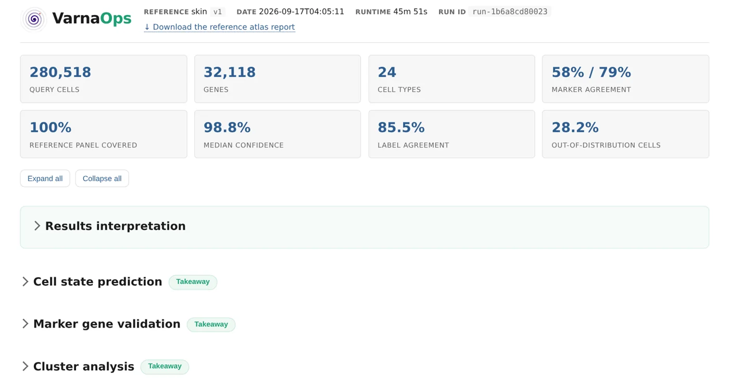
Task: Click the OUT-OF-DISTRIBUTION CELLS label
Action: tap(606, 145)
